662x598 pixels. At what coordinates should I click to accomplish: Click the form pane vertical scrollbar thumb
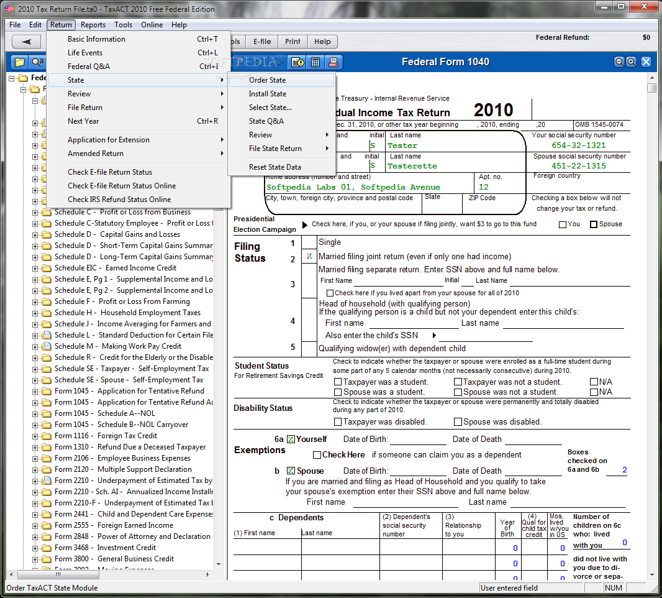[x=651, y=88]
